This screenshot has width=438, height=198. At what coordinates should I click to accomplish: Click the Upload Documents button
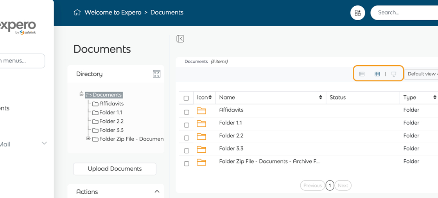(x=115, y=169)
